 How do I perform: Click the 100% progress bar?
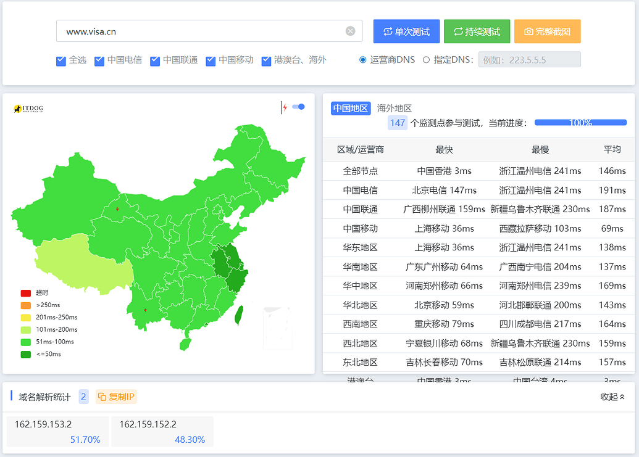580,123
